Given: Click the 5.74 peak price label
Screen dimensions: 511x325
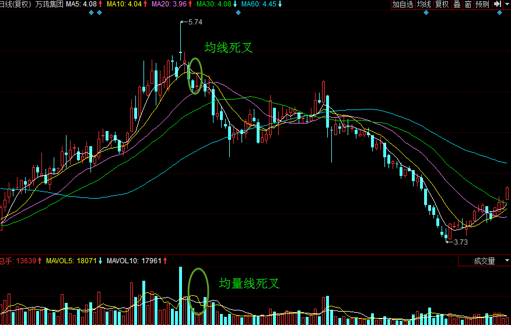Looking at the screenshot, I should [195, 22].
